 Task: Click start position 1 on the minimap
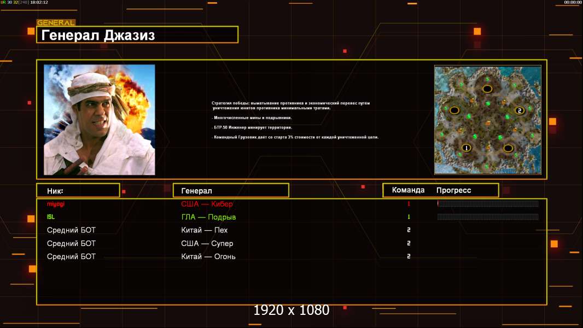coord(467,148)
